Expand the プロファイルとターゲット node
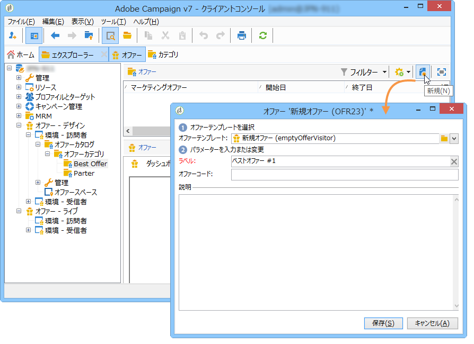 19,97
